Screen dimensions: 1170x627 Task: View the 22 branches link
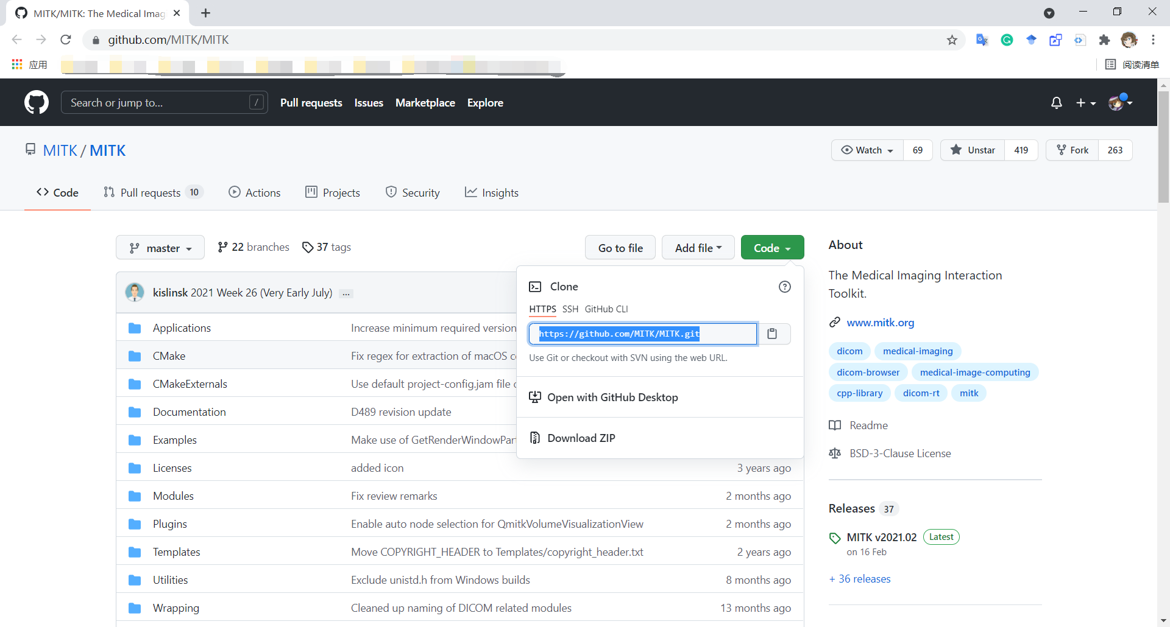pyautogui.click(x=253, y=247)
